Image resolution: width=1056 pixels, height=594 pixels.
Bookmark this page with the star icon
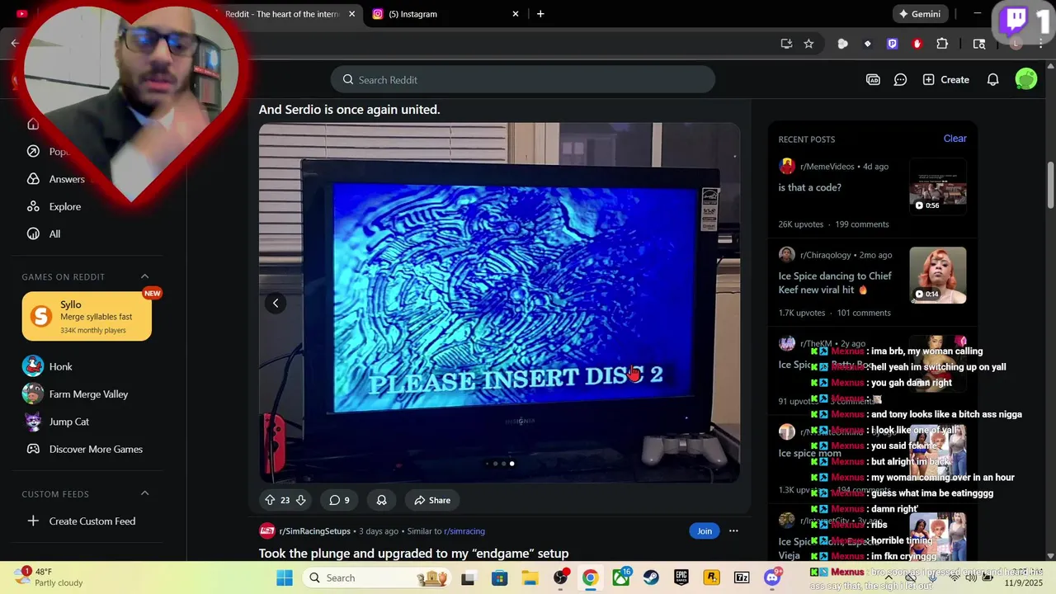808,44
